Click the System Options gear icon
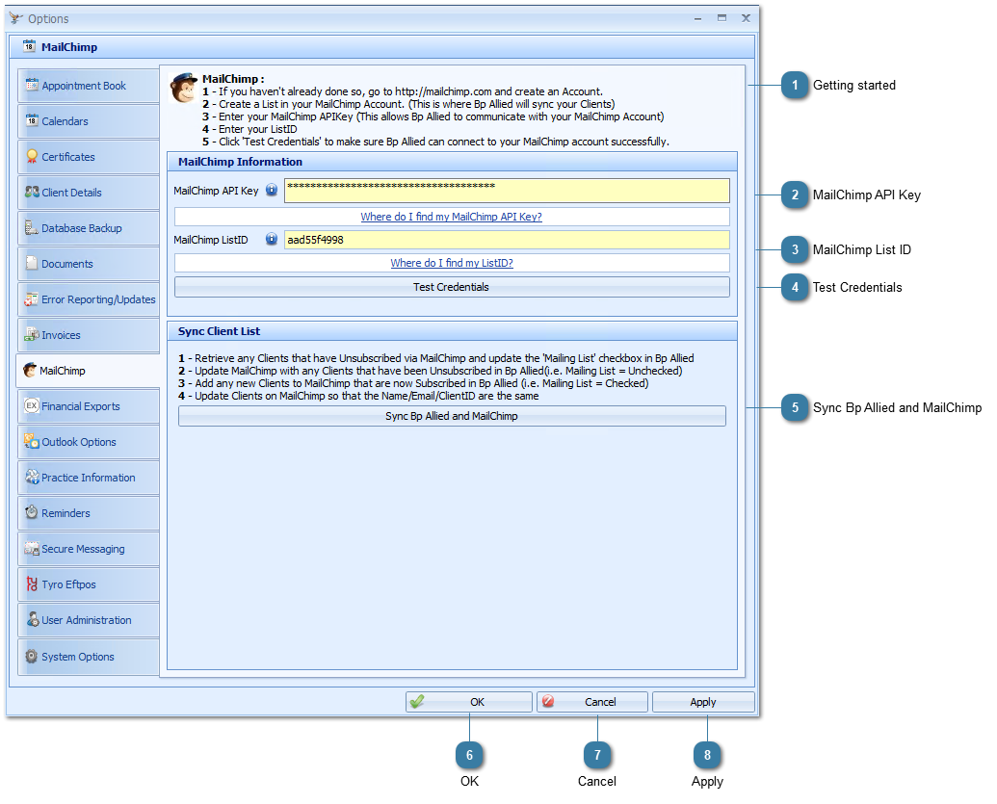Screen dimensions: 997x804 [x=31, y=656]
